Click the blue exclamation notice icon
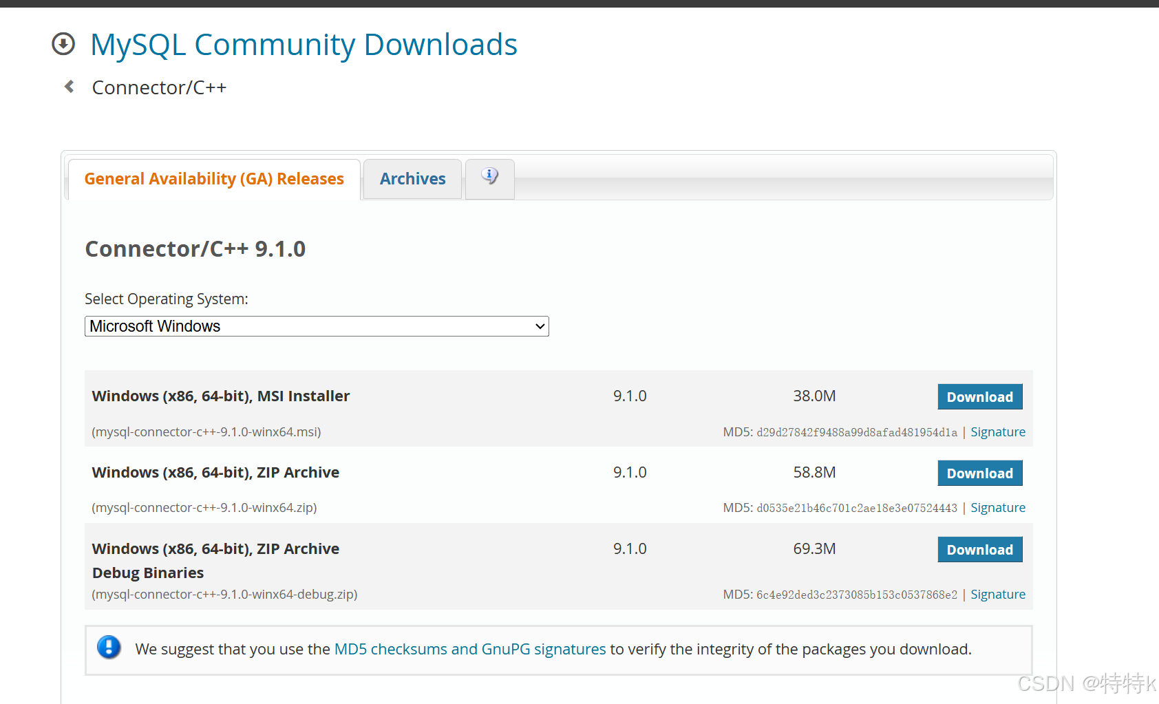Viewport: 1159px width, 704px height. pyautogui.click(x=109, y=648)
